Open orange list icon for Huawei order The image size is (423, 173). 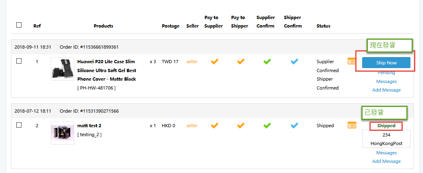click(352, 62)
